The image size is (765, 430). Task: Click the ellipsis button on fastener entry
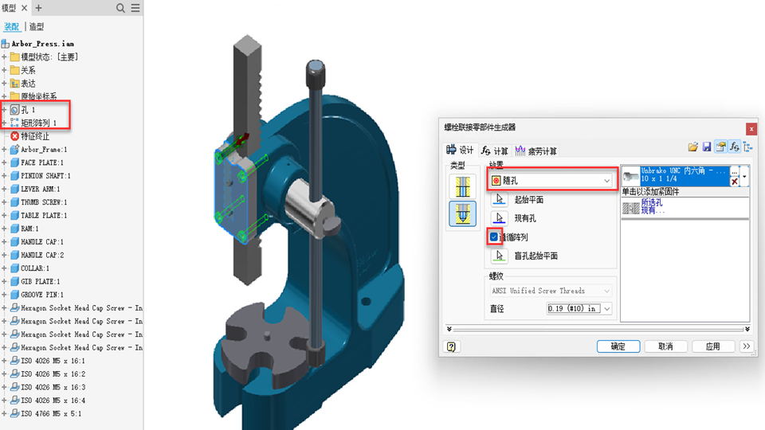coord(734,172)
